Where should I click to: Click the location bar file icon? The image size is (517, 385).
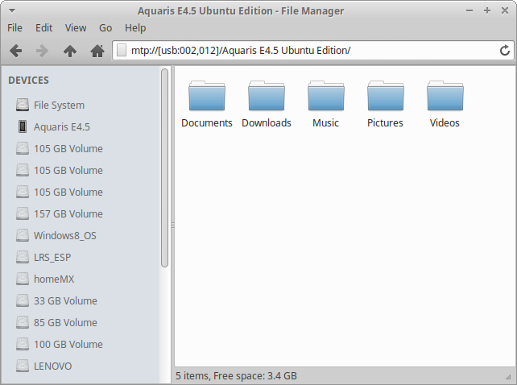(x=122, y=51)
